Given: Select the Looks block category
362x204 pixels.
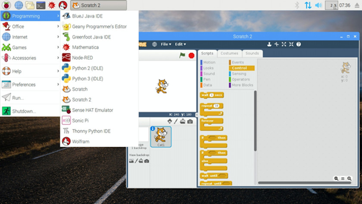Looking at the screenshot, I should click(x=207, y=68).
